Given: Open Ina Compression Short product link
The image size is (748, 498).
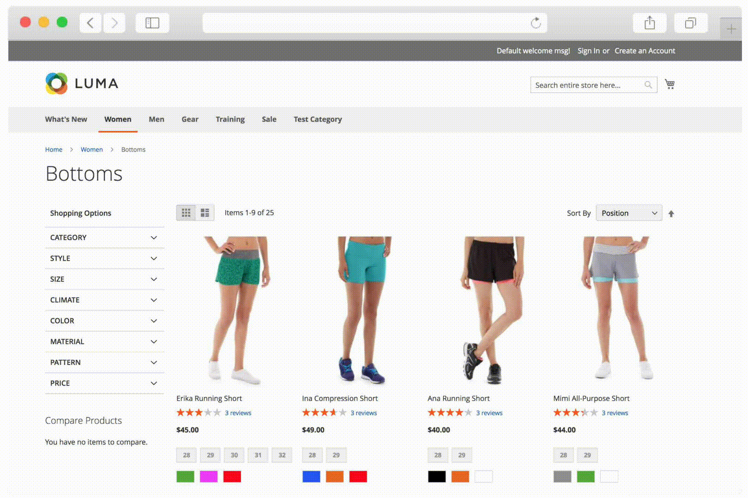Looking at the screenshot, I should [x=340, y=398].
